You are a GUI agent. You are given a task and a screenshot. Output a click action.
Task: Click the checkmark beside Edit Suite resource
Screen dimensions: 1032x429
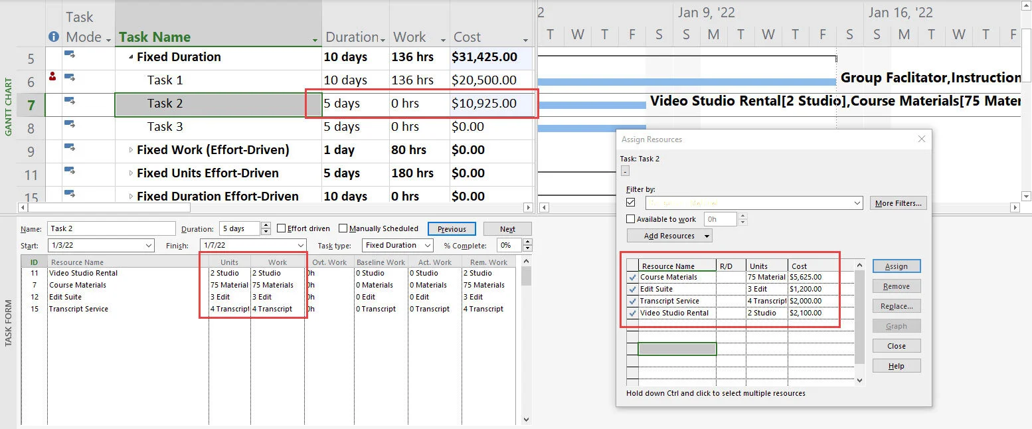click(x=632, y=289)
